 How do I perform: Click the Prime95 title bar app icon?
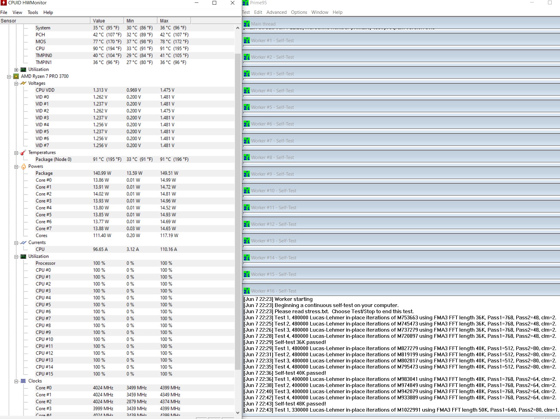click(x=246, y=3)
